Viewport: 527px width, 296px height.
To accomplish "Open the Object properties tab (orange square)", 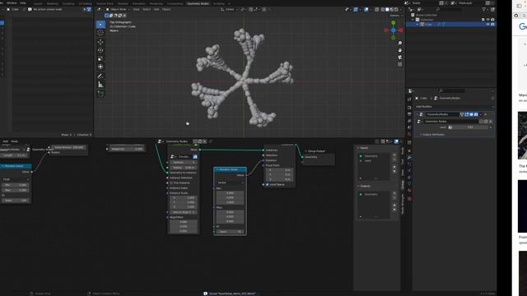I will click(409, 150).
